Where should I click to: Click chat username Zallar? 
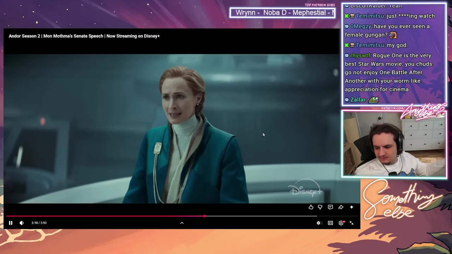[358, 100]
